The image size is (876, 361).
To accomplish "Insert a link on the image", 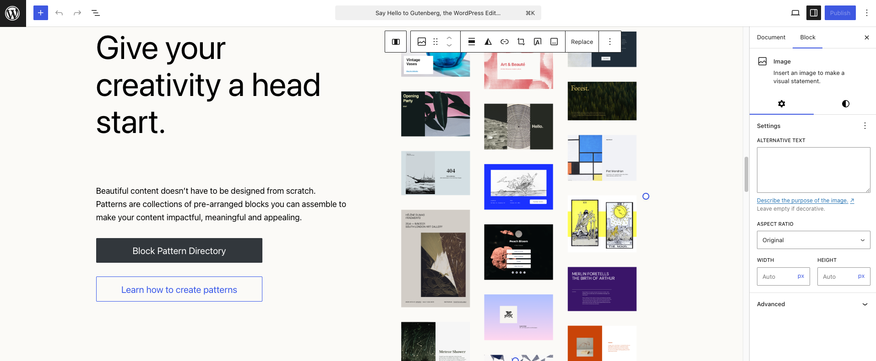I will (505, 42).
